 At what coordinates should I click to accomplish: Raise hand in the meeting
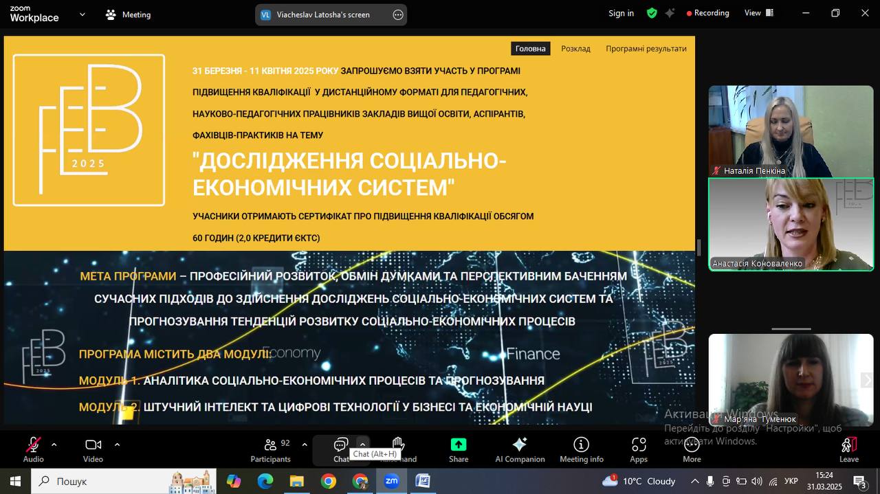398,449
